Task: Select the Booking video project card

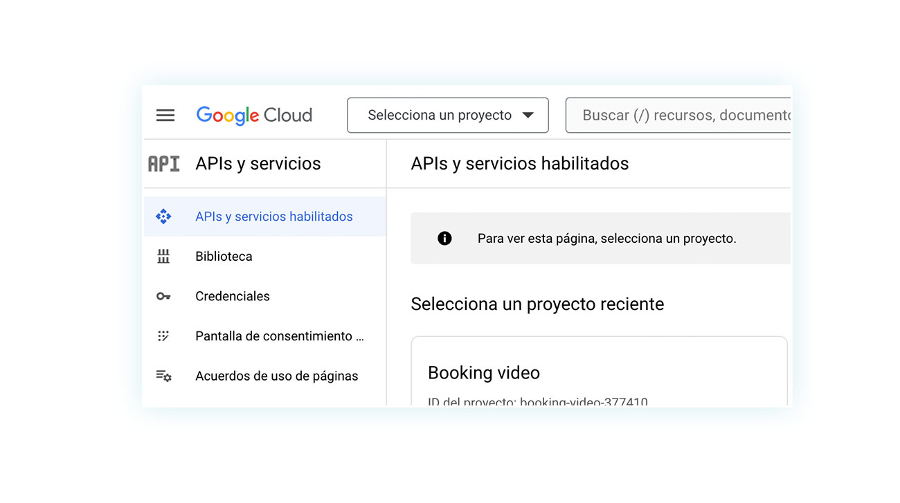Action: 600,372
